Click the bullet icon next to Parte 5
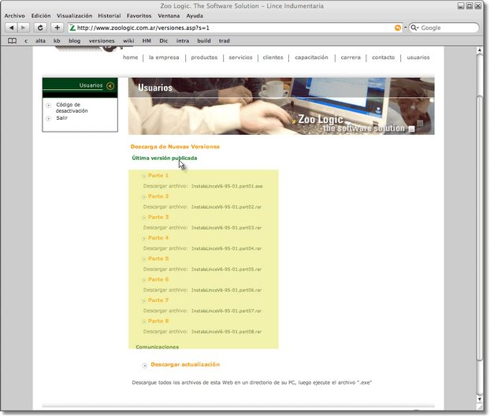This screenshot has height=417, width=490. click(144, 259)
